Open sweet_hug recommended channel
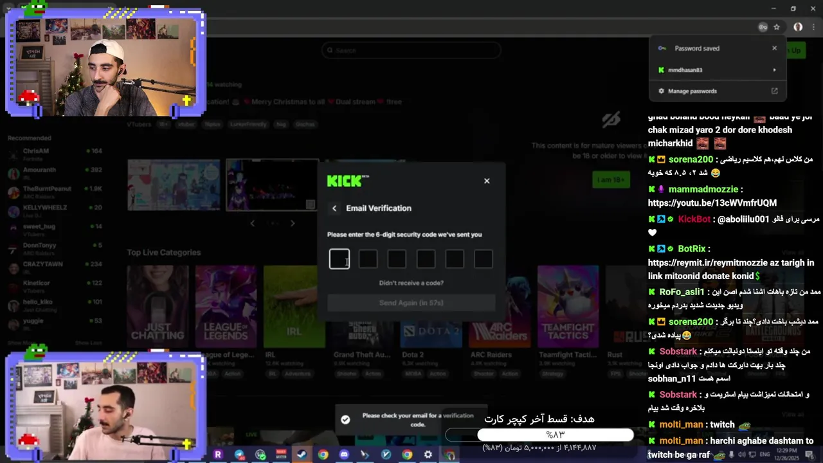Image resolution: width=823 pixels, height=463 pixels. [55, 230]
